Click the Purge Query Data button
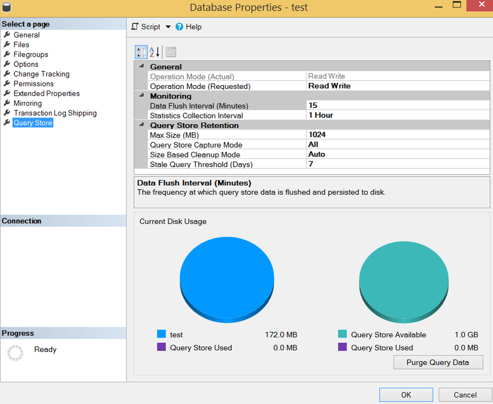Image resolution: width=493 pixels, height=404 pixels. click(x=438, y=362)
